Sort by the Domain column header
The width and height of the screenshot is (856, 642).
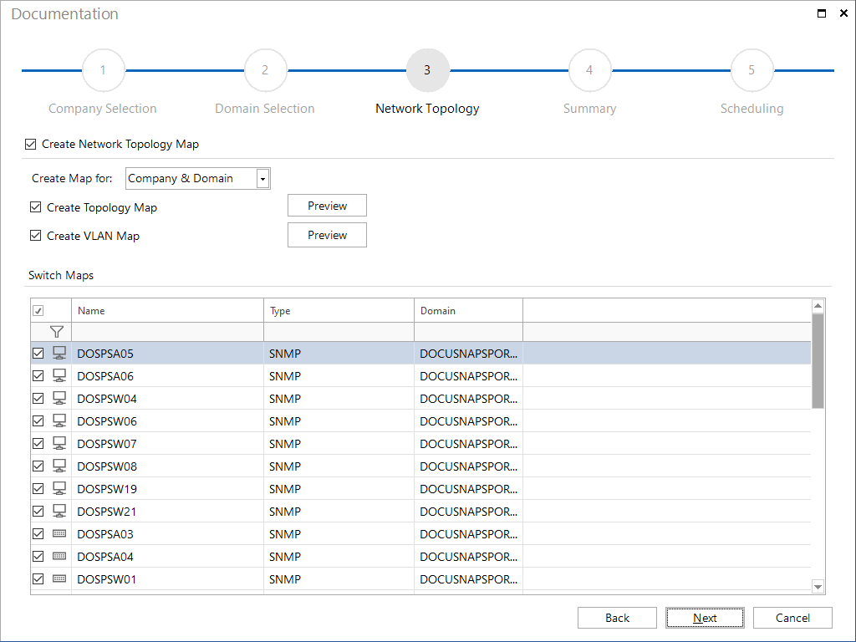point(468,311)
